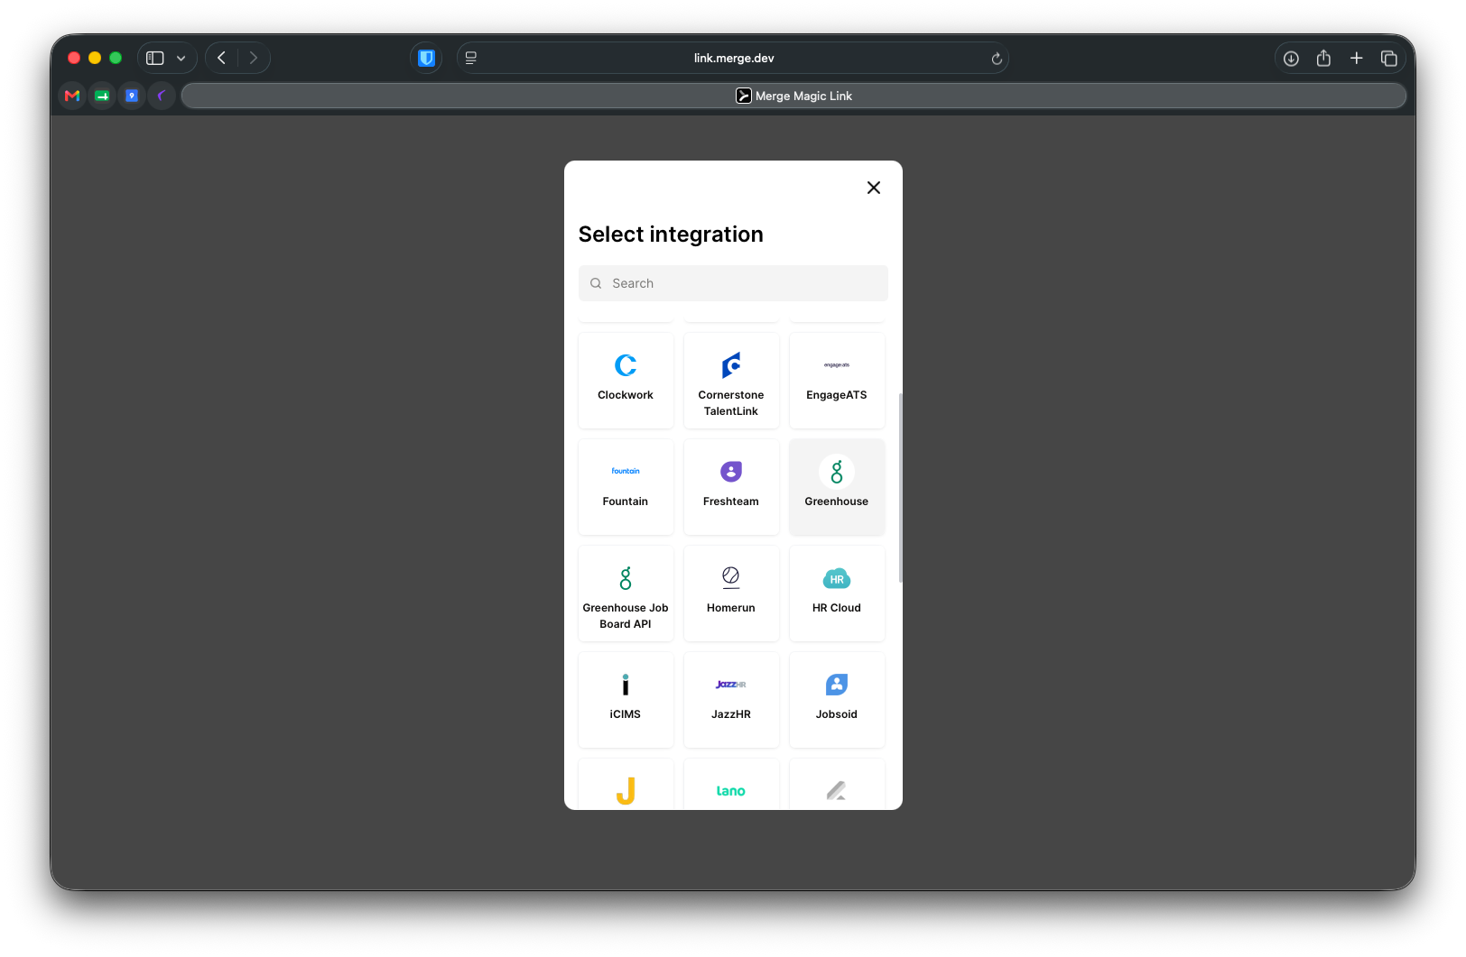
Task: Select the Homerun integration
Action: 731,594
